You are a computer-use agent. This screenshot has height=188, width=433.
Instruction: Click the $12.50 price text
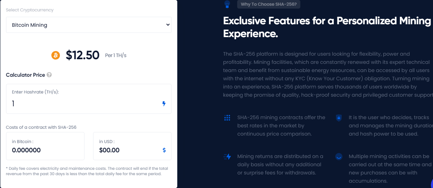[83, 55]
